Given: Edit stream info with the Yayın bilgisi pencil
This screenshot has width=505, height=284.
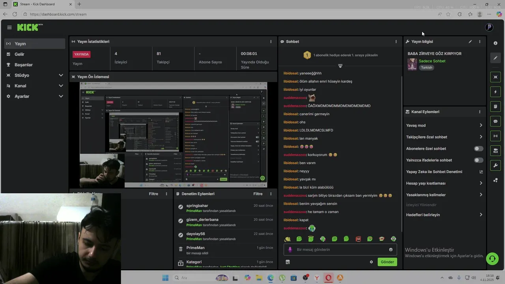Looking at the screenshot, I should 470,41.
